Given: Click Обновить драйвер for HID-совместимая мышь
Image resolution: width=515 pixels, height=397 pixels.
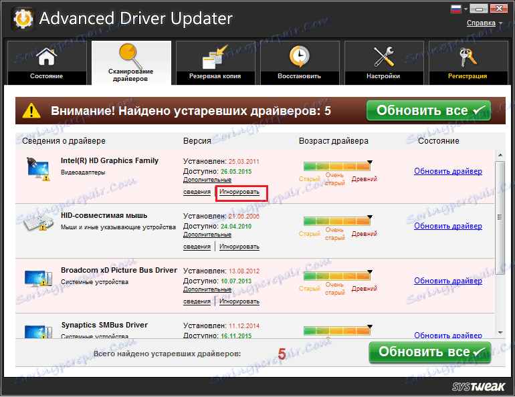Looking at the screenshot, I should click(448, 226).
